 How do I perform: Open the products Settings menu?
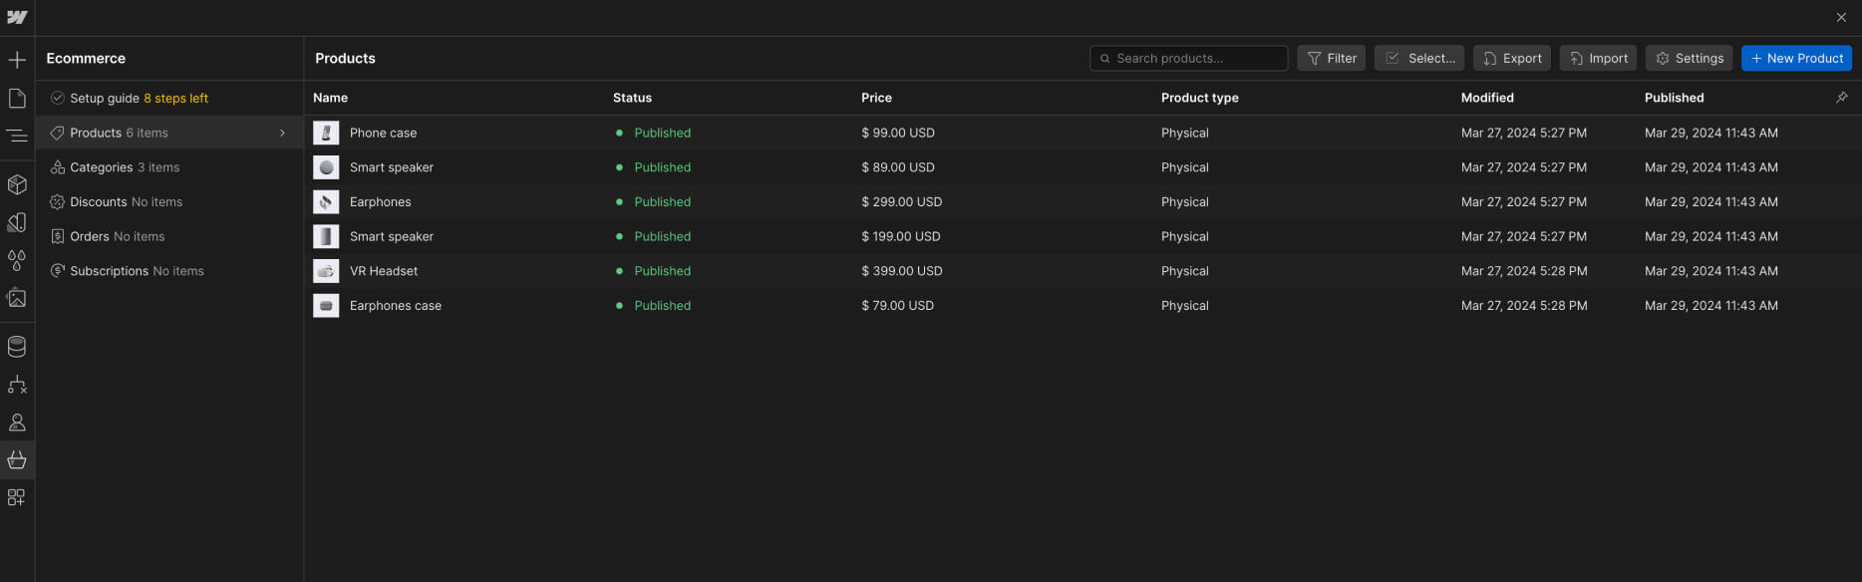pos(1689,59)
